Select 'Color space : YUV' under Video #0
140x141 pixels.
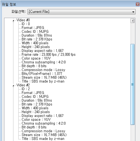pyautogui.click(x=36, y=58)
